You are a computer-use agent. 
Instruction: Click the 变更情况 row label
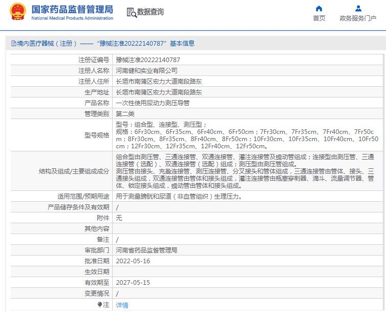[97, 294]
